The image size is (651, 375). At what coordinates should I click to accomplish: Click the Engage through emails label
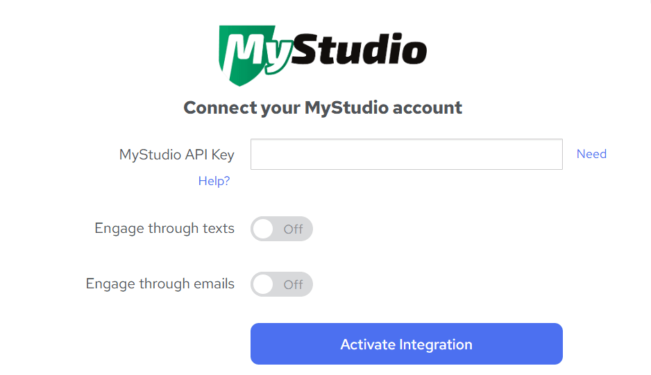click(x=160, y=284)
